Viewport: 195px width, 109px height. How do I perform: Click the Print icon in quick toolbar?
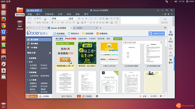pyautogui.click(x=33, y=28)
